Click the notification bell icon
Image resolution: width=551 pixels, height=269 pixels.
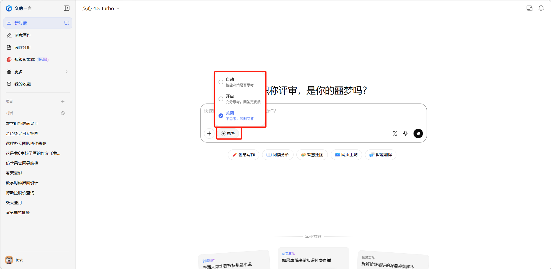coord(541,8)
